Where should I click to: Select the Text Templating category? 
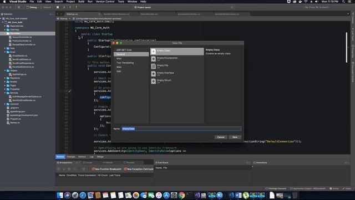point(131,63)
